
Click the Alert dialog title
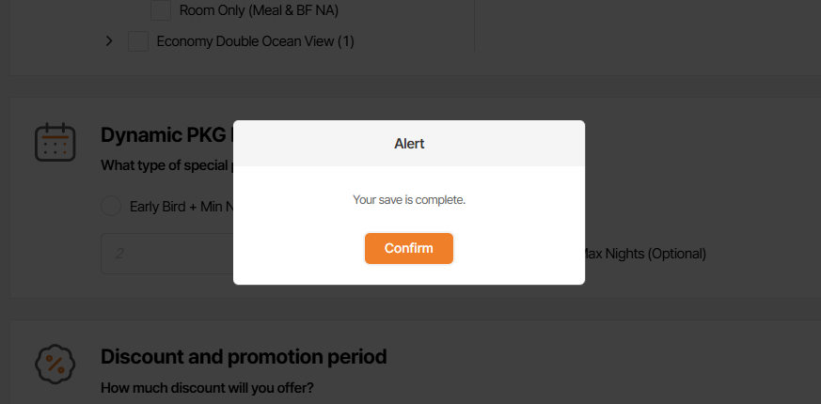click(x=409, y=144)
